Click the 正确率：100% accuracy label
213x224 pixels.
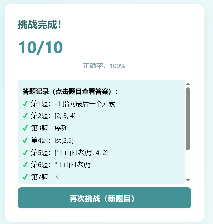(104, 66)
